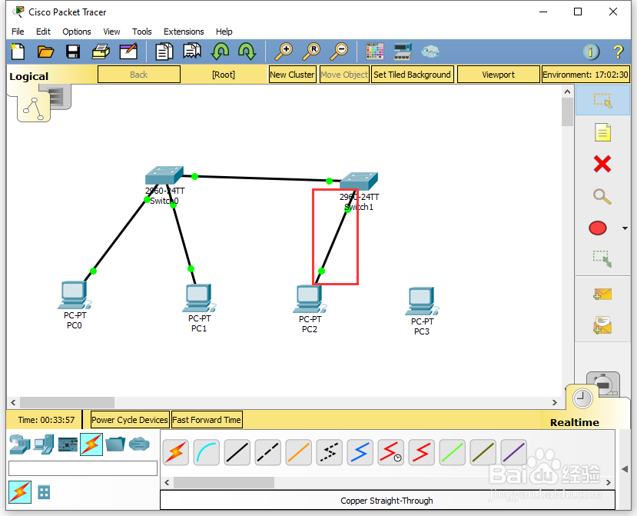Viewport: 637px width, 516px height.
Task: Click the Viewport button
Action: click(x=498, y=75)
